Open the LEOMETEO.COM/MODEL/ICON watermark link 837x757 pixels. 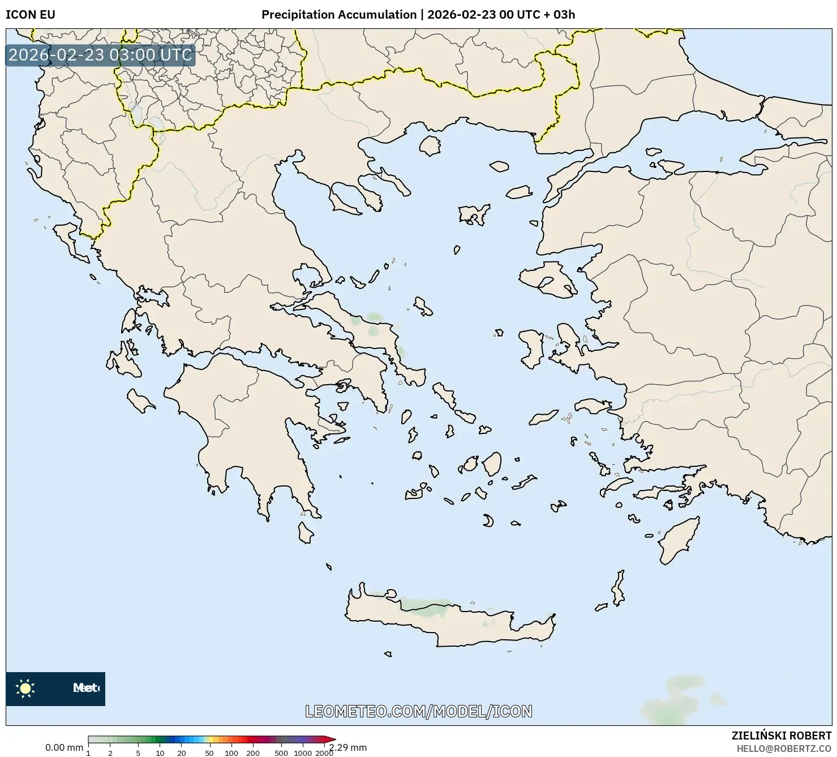click(418, 711)
